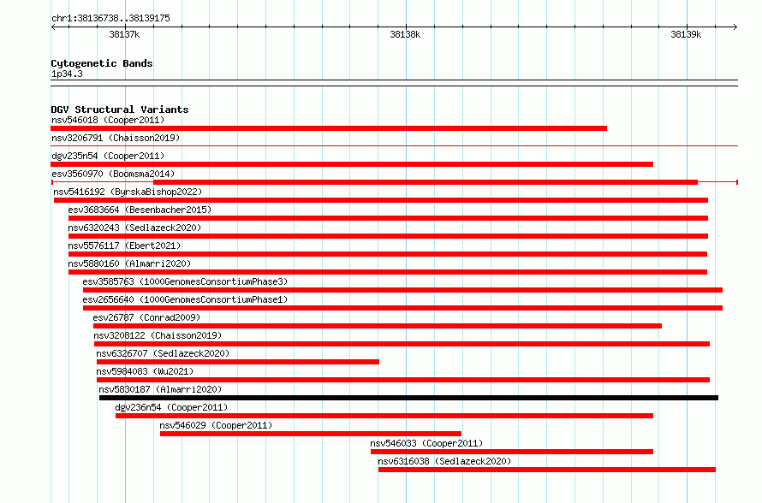Open nsv546029 (Cooper2011) label
Viewport: 762px width, 503px height.
click(217, 425)
